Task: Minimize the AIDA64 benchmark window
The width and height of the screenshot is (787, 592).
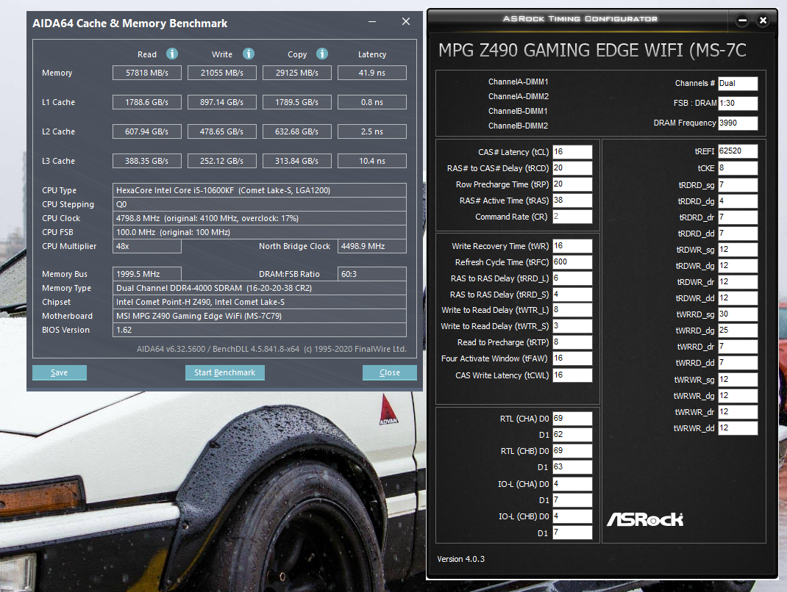Action: point(372,21)
